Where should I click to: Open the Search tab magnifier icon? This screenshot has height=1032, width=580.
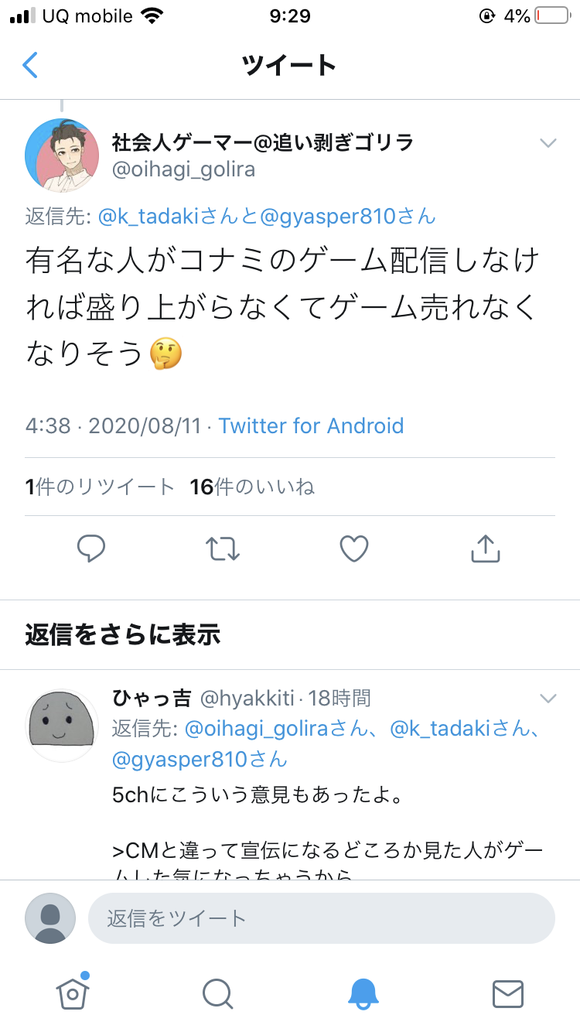point(217,994)
